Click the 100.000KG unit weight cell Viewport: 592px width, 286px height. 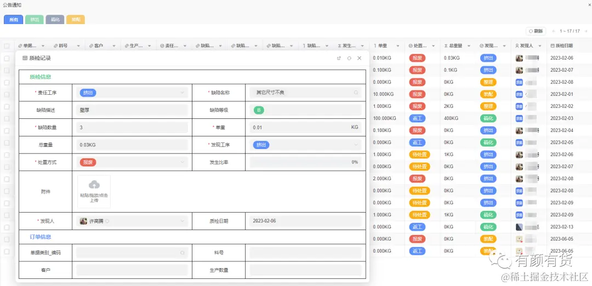click(384, 118)
